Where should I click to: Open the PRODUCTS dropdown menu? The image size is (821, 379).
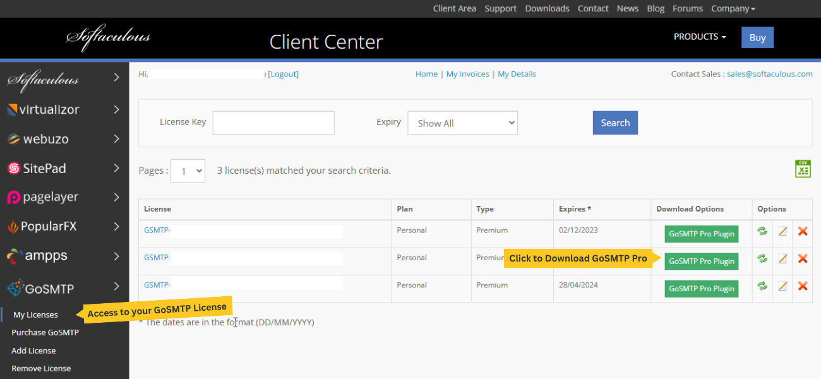700,37
